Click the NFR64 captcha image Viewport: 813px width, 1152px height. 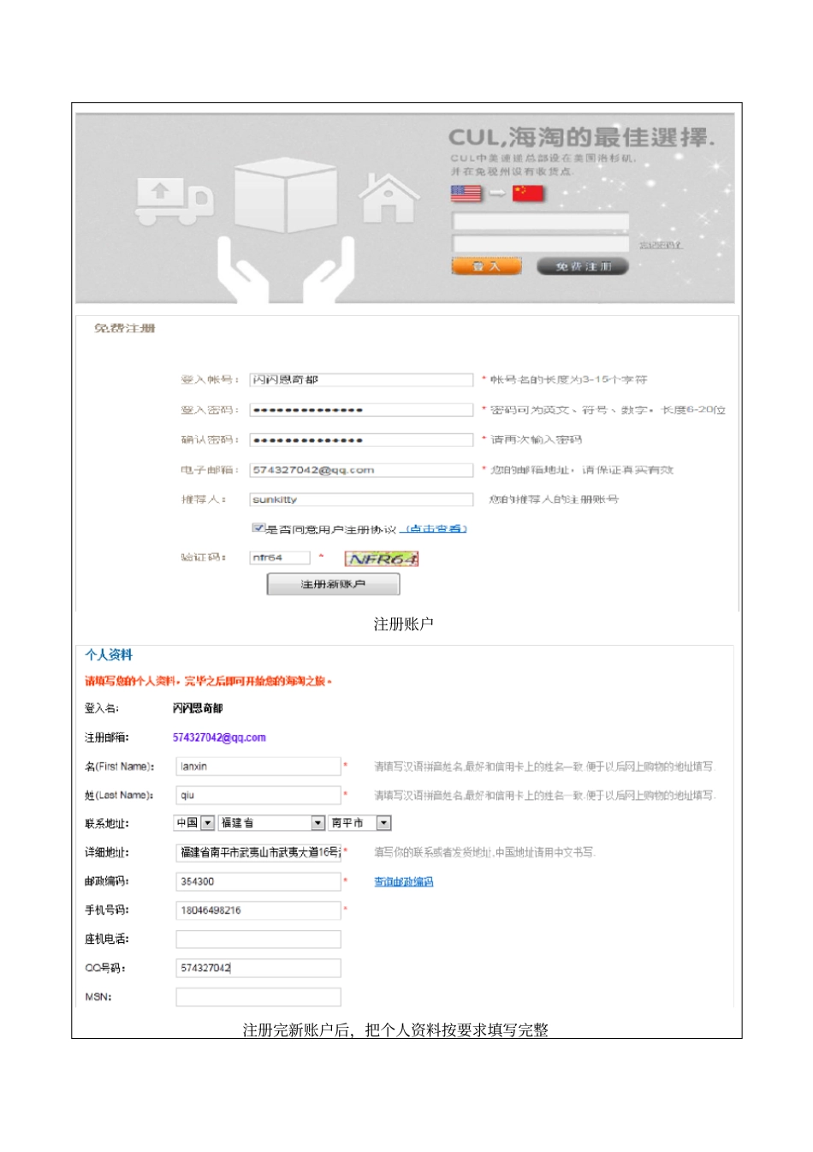tap(382, 558)
